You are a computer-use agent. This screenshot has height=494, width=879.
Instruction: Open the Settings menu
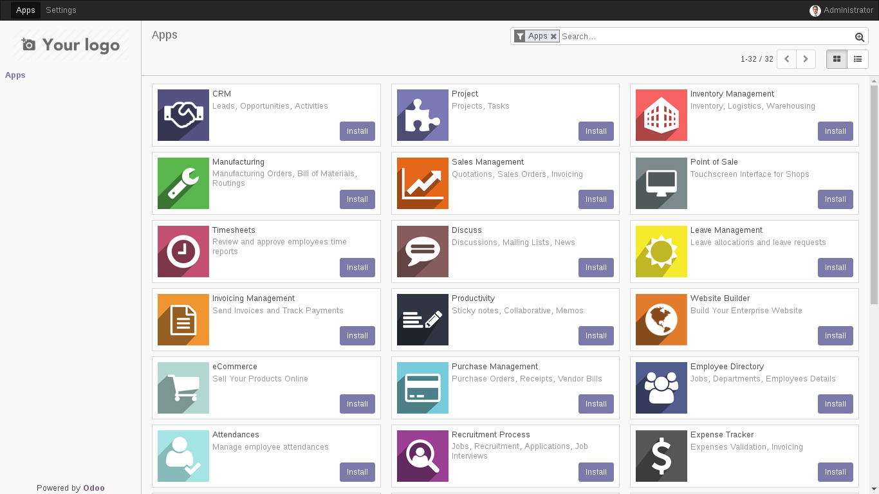pyautogui.click(x=60, y=10)
